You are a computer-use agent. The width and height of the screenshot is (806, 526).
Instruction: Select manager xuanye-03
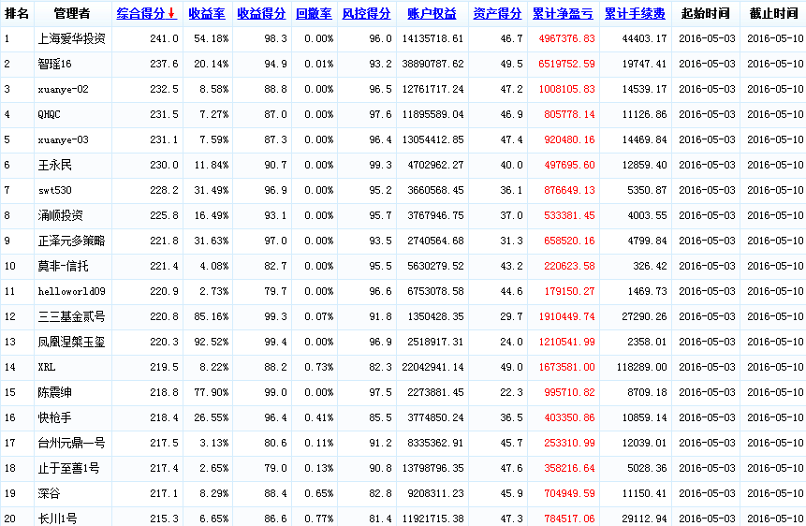click(x=63, y=139)
